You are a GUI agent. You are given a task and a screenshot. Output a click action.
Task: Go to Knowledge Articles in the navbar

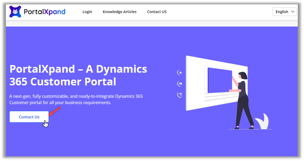pos(120,12)
